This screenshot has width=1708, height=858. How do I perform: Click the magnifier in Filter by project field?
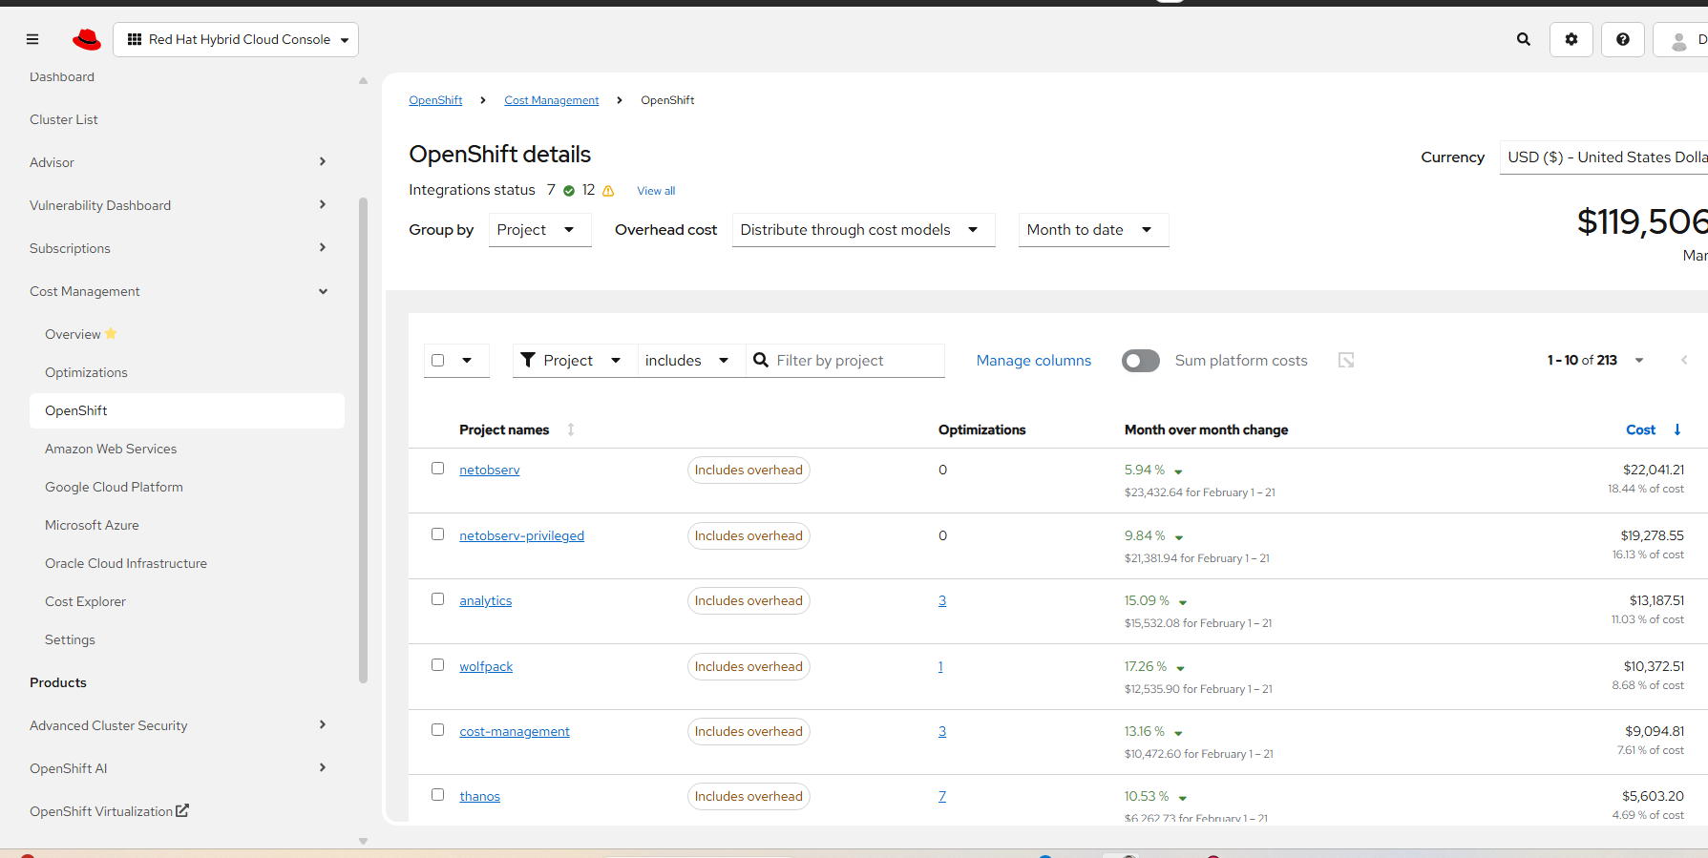coord(761,360)
